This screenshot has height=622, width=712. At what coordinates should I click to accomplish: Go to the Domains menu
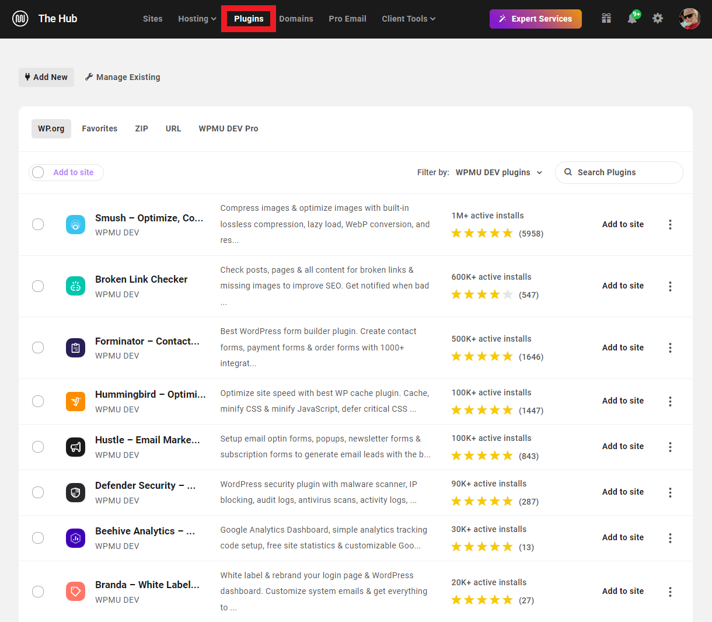click(x=296, y=19)
